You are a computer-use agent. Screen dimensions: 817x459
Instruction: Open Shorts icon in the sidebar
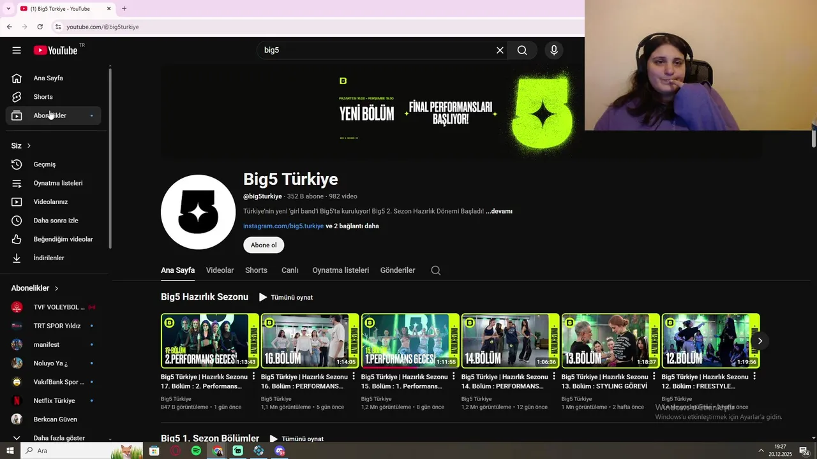(x=17, y=97)
